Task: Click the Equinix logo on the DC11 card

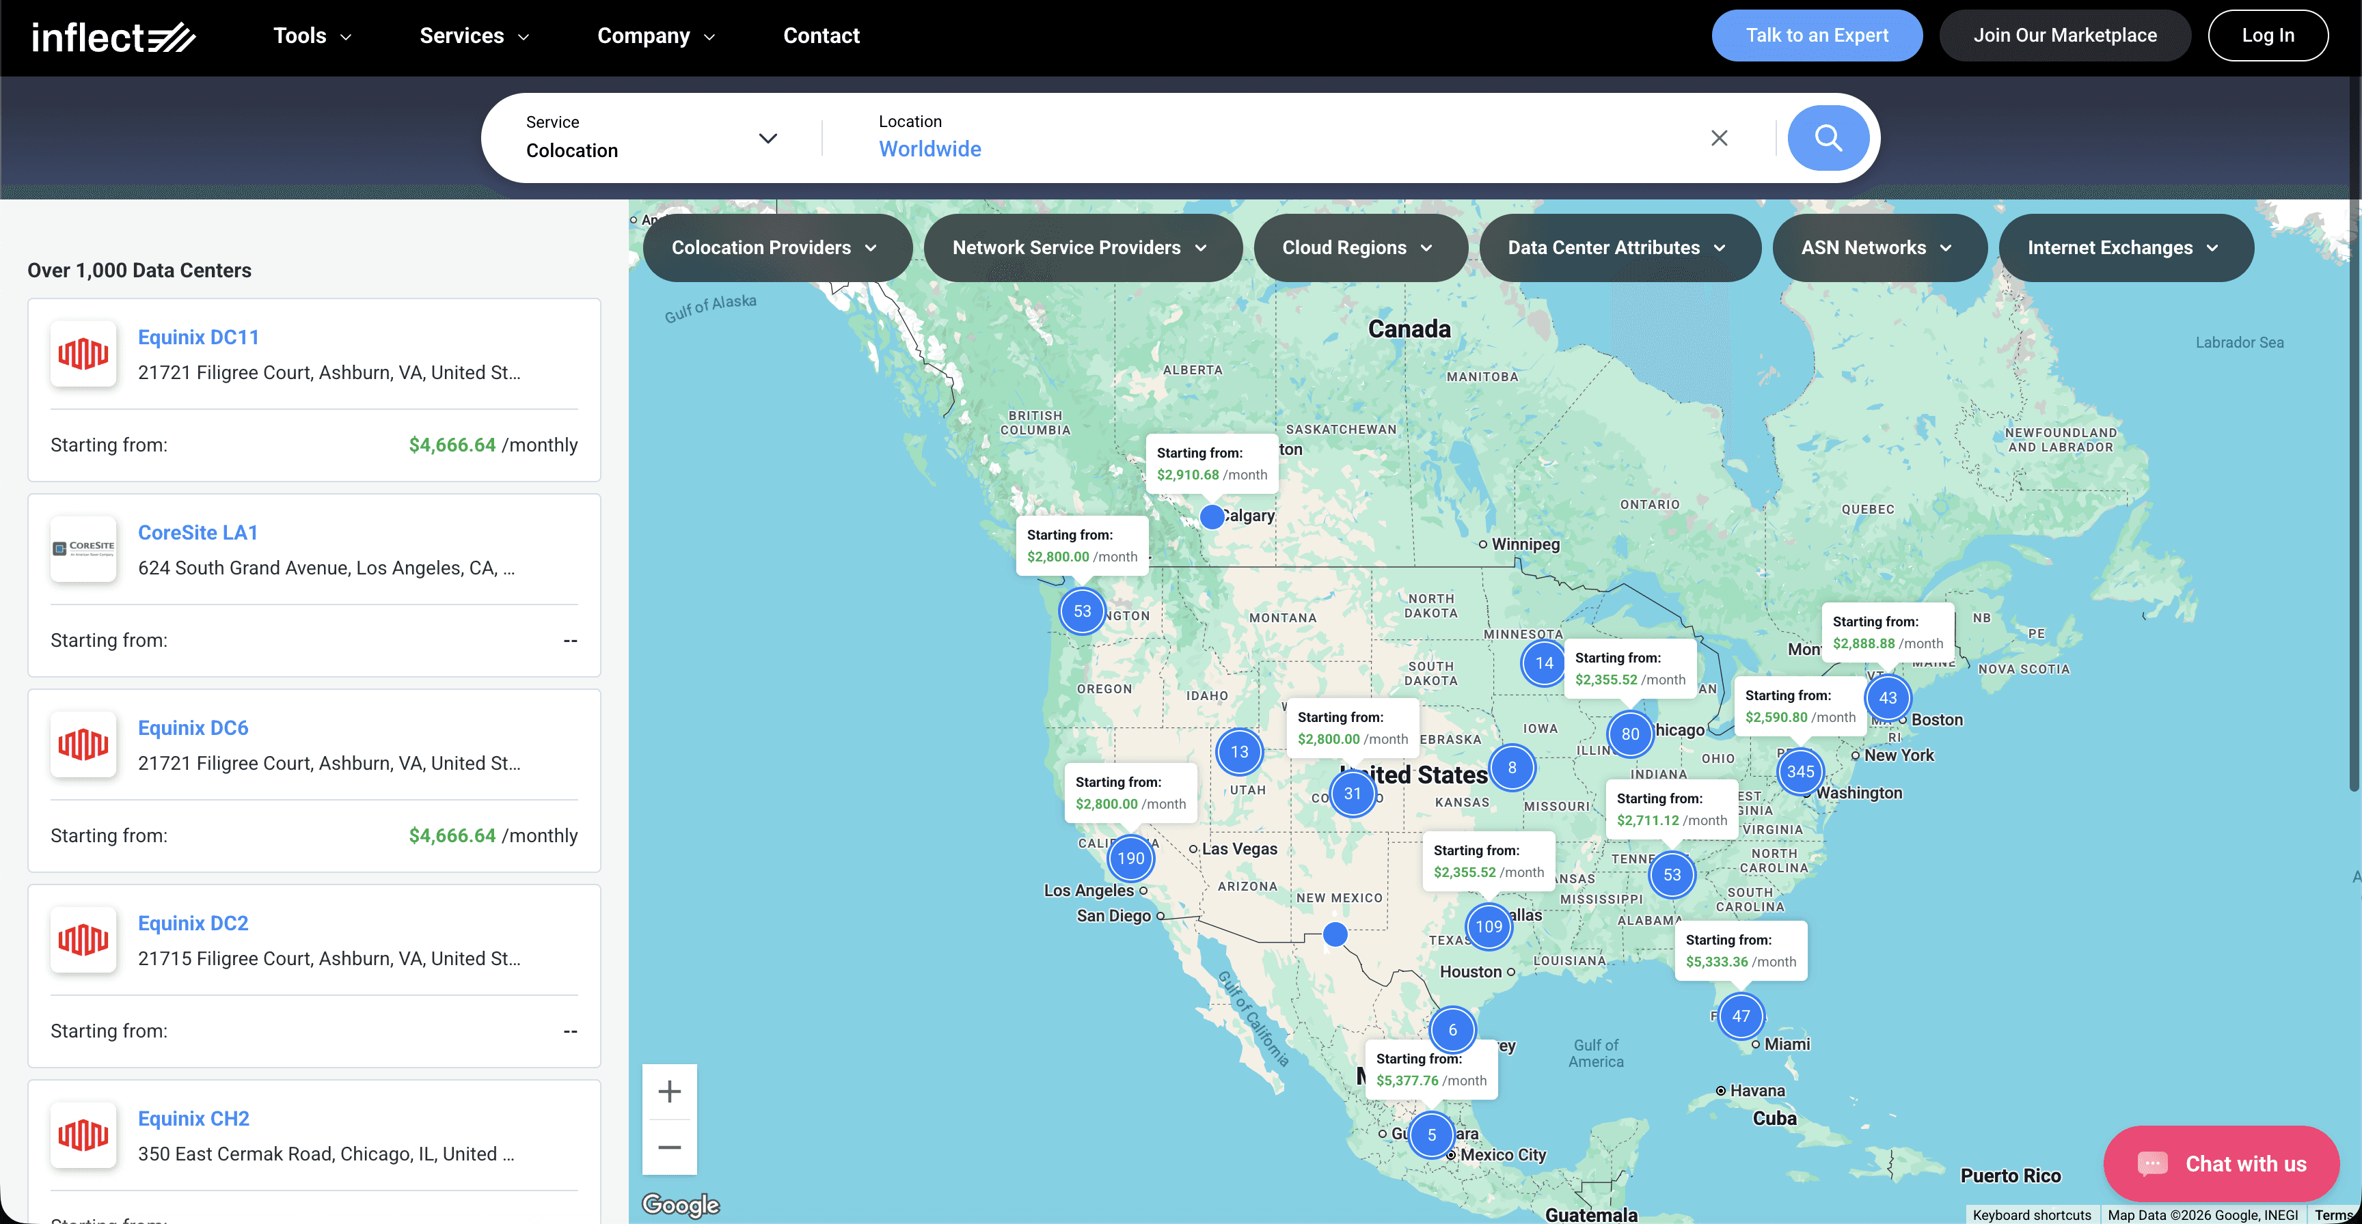Action: tap(83, 354)
